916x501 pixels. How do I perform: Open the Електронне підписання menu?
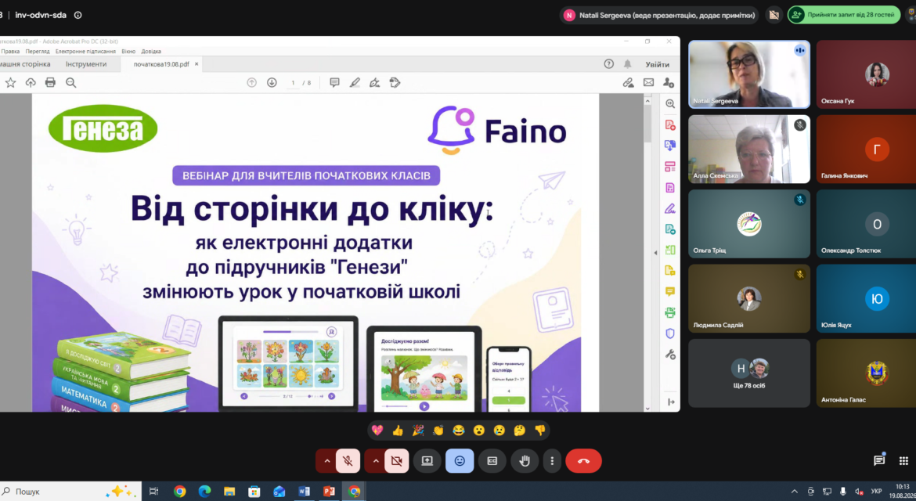(x=85, y=52)
